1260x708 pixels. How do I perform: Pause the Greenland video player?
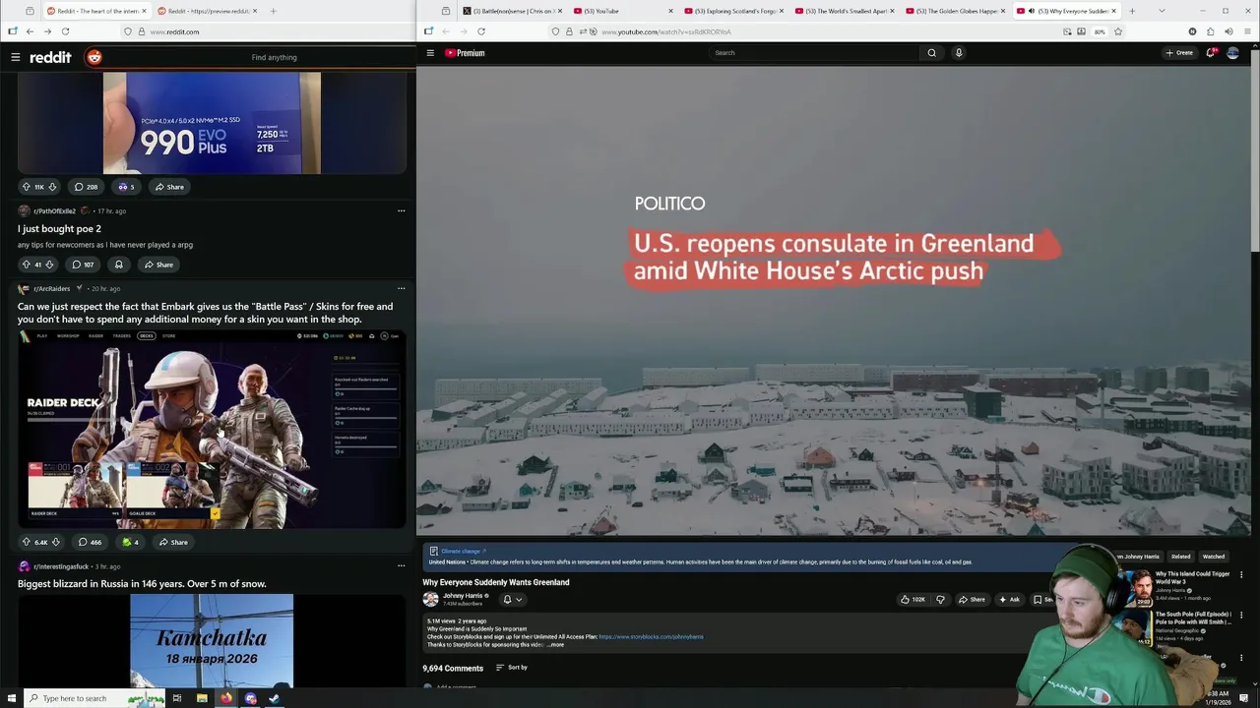coord(833,300)
